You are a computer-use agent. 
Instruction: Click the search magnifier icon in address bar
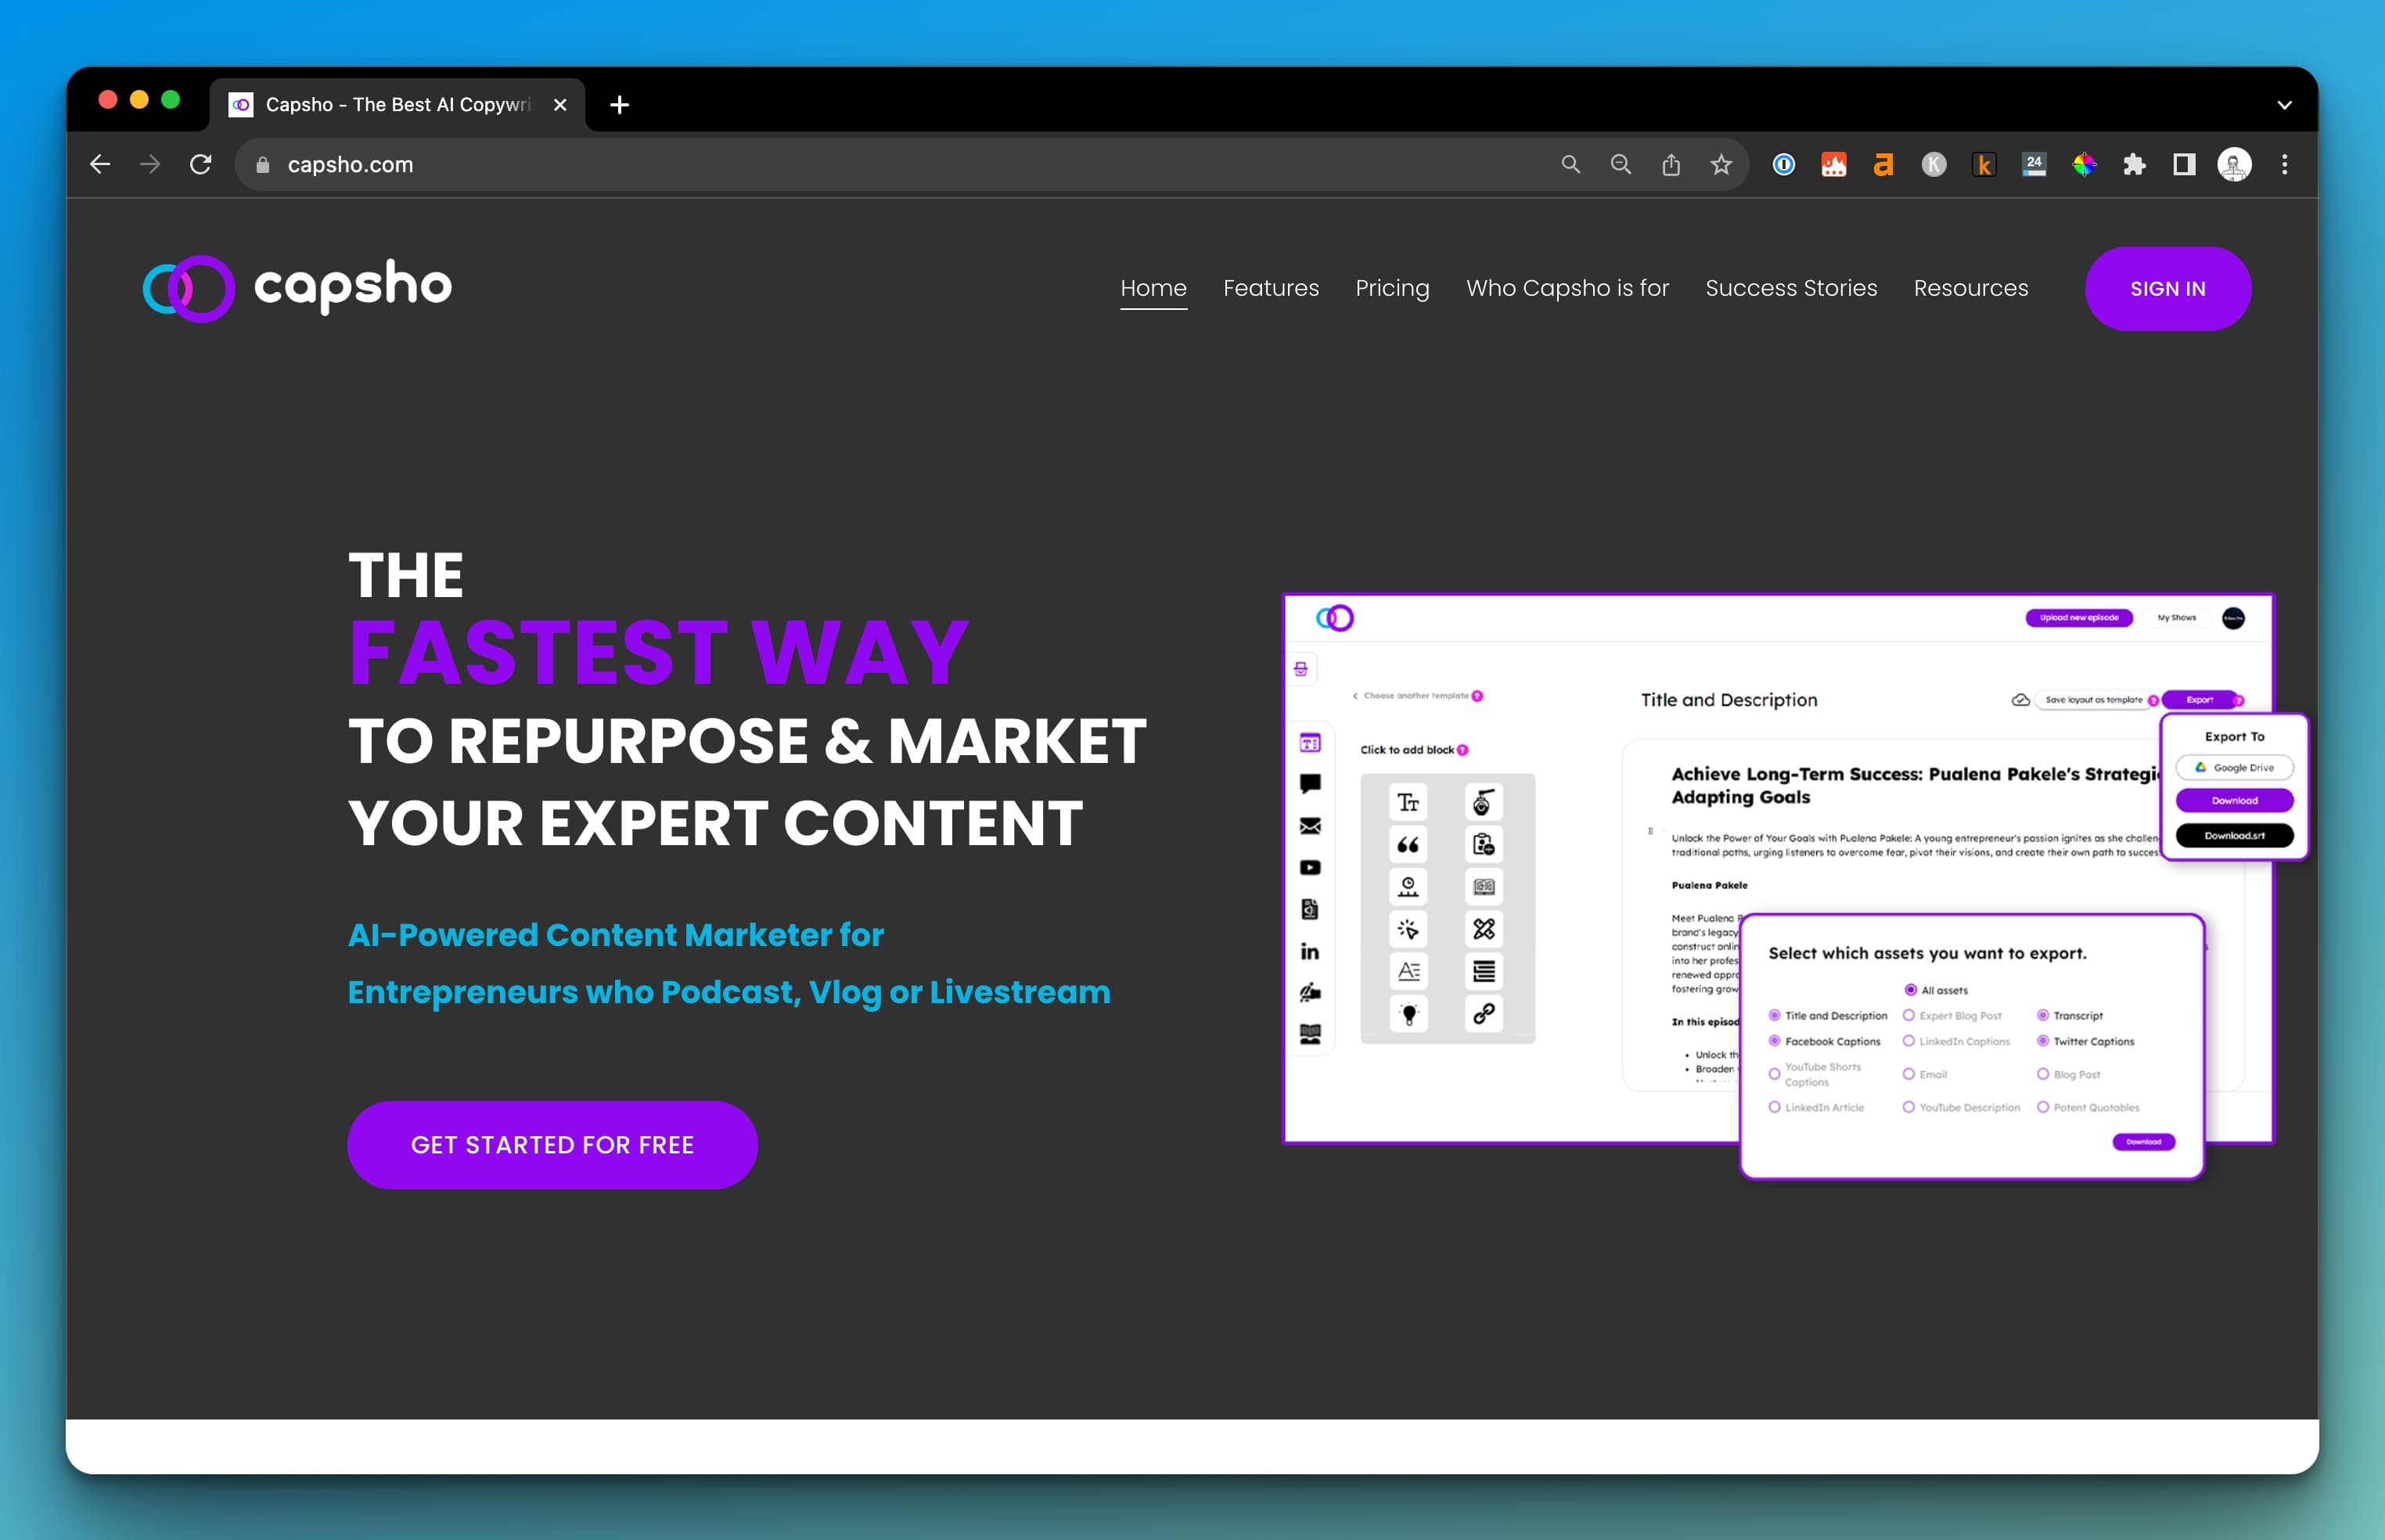coord(1570,165)
